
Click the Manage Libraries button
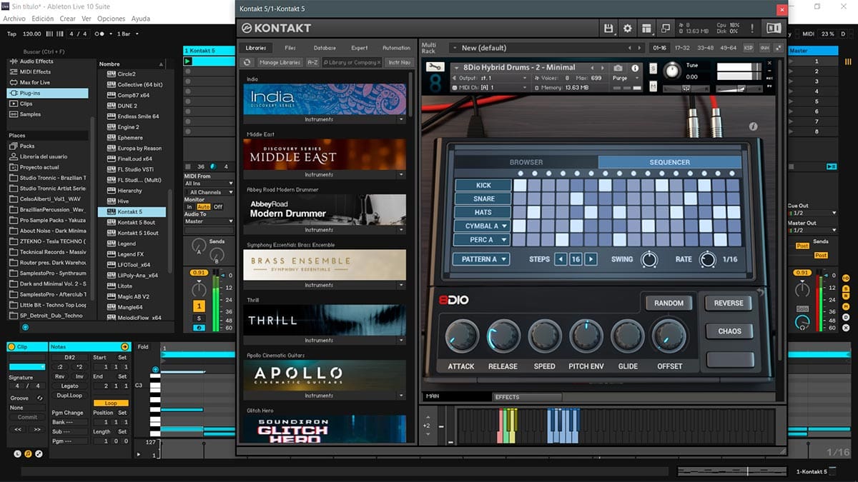click(x=280, y=63)
